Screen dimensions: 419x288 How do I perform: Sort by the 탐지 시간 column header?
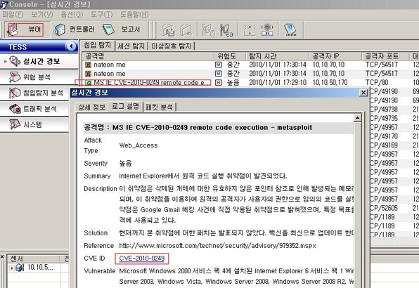pyautogui.click(x=277, y=56)
